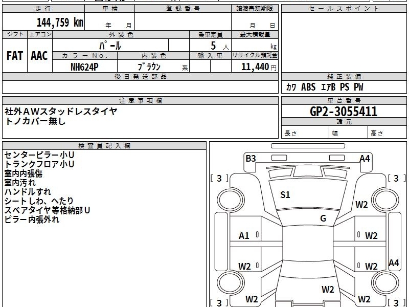Click the 最大積載量 header
The image size is (409, 307).
[255, 34]
